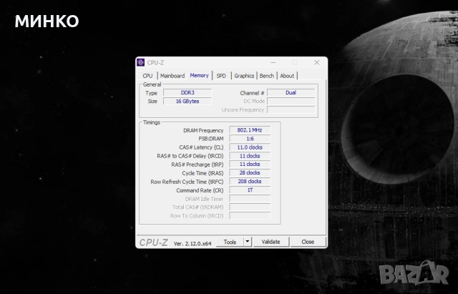Select the Memory tab
Image resolution: width=458 pixels, height=294 pixels.
click(199, 75)
